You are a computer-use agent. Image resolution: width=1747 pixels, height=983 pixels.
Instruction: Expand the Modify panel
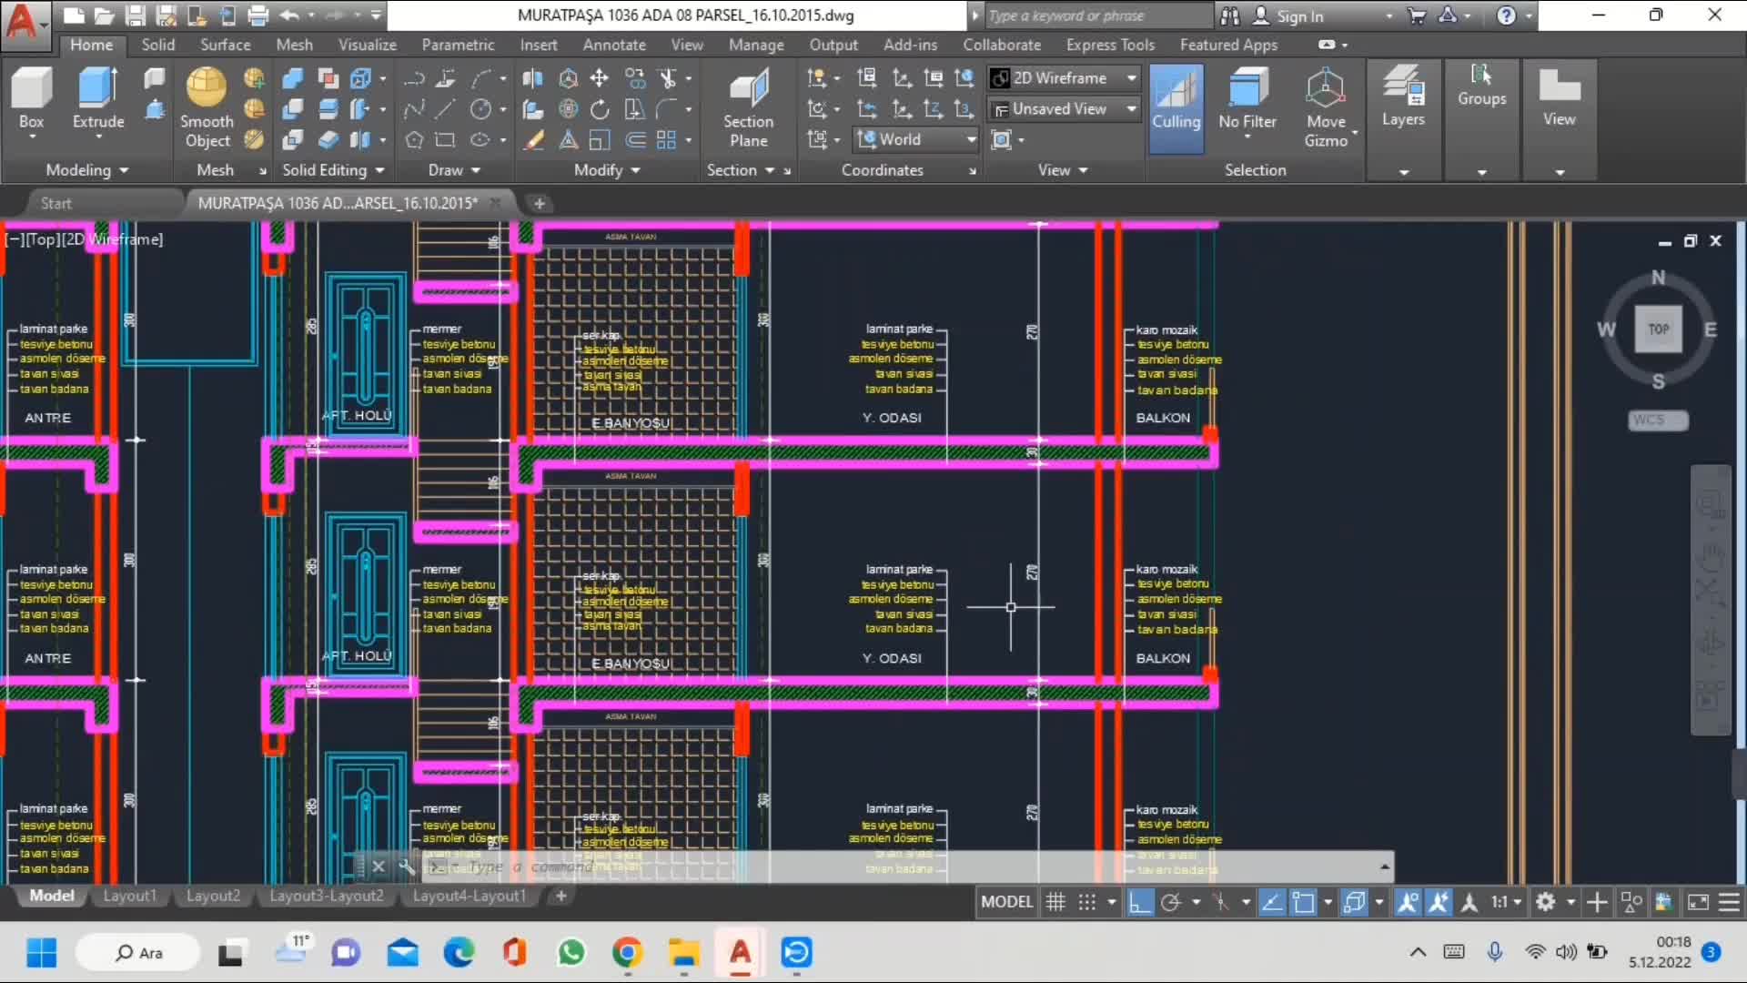point(607,170)
